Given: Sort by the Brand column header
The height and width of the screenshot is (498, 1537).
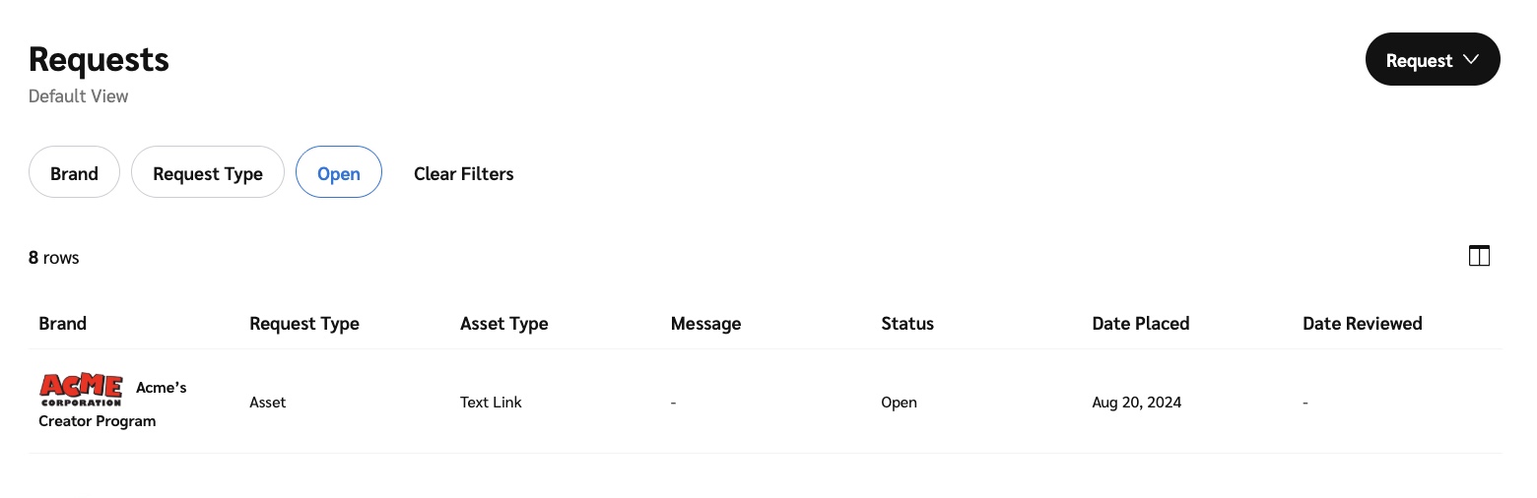Looking at the screenshot, I should pyautogui.click(x=62, y=323).
